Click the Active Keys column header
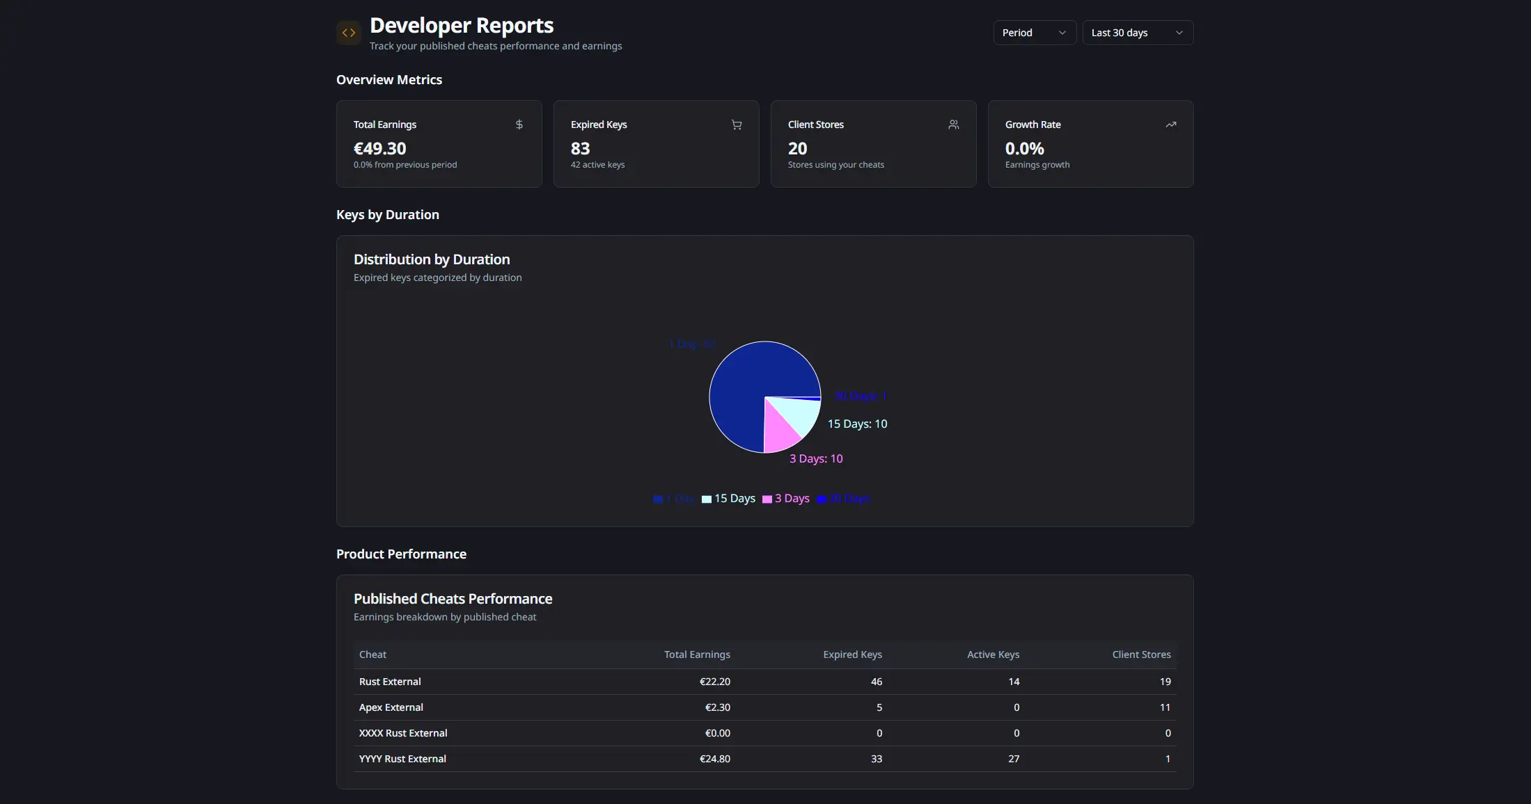The height and width of the screenshot is (804, 1531). pyautogui.click(x=993, y=654)
